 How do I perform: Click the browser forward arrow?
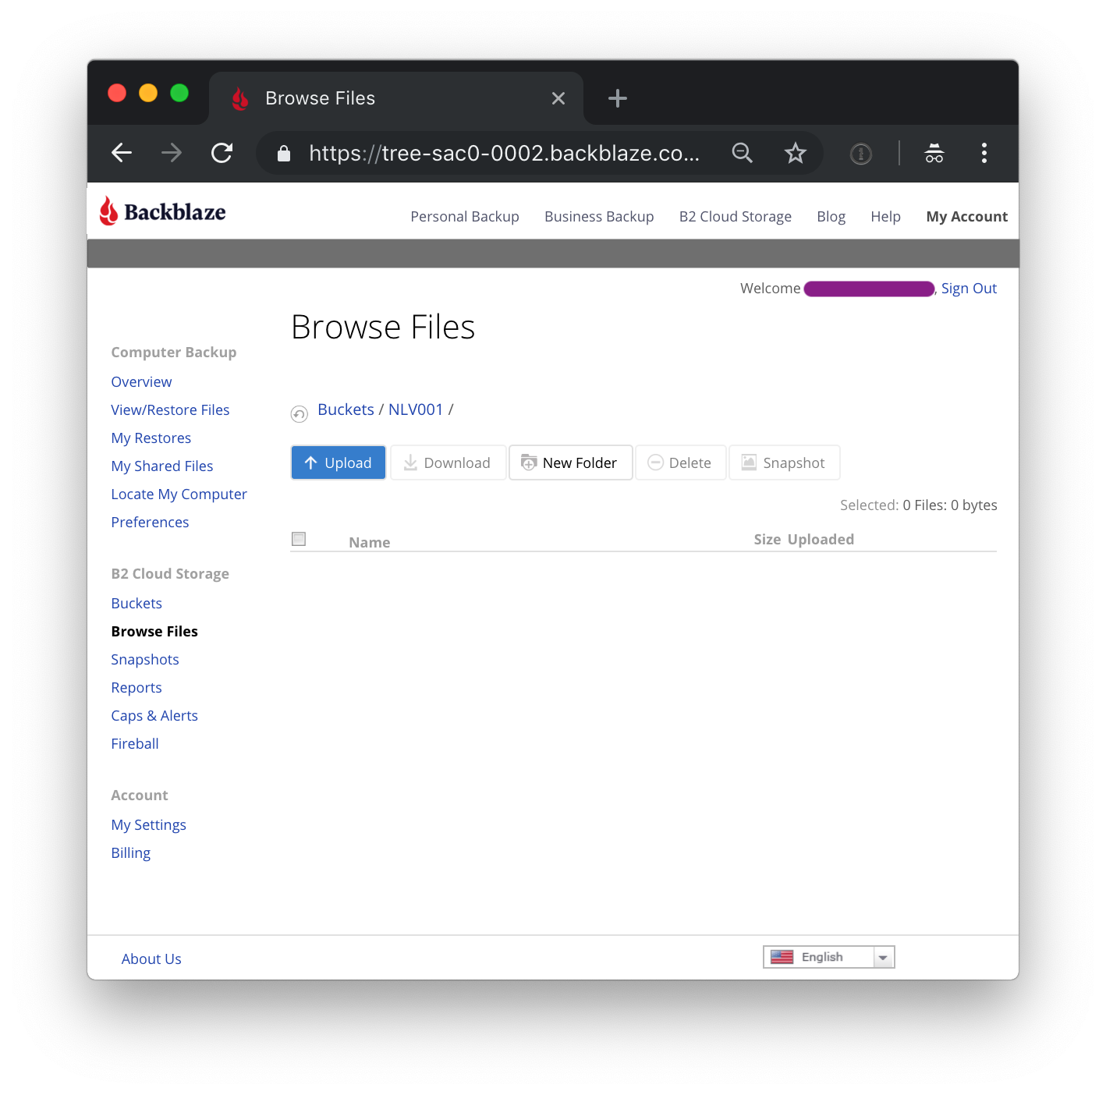172,153
